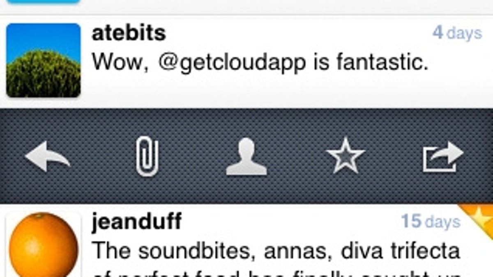Viewport: 493px width, 277px height.
Task: Tap the partially visible tweet row at top
Action: pos(246,7)
